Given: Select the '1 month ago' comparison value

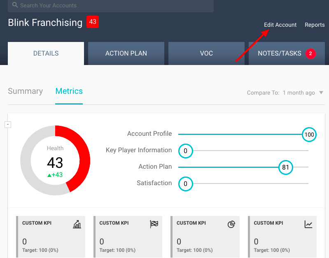Looking at the screenshot, I should click(299, 93).
